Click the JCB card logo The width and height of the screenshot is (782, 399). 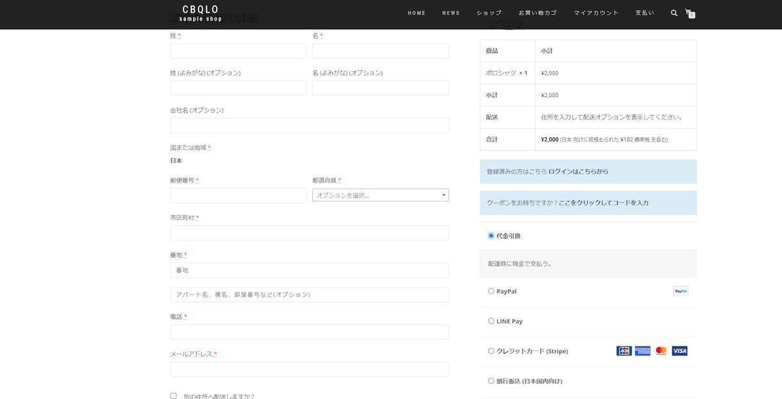[624, 351]
